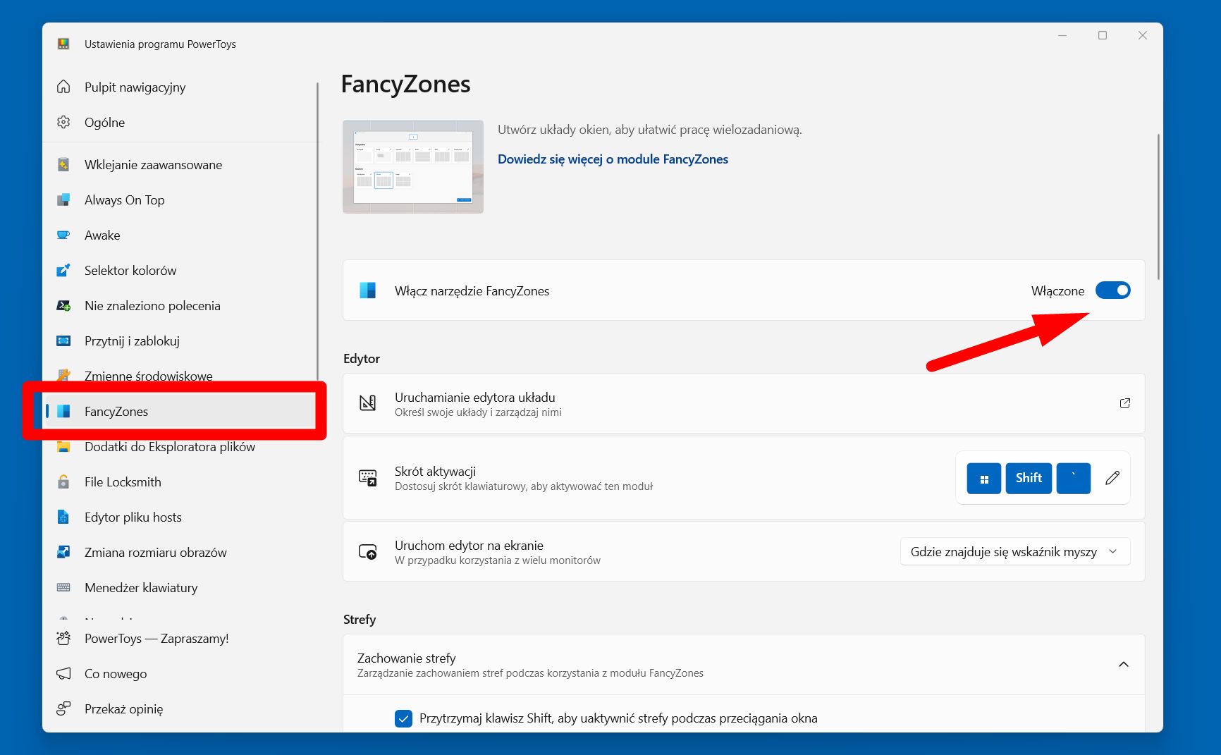1221x755 pixels.
Task: Click the File Locksmith padlock icon
Action: (63, 481)
